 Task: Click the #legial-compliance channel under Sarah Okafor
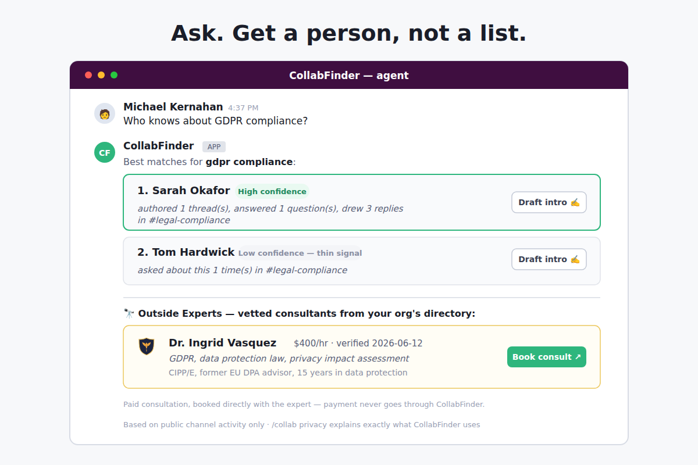(x=190, y=220)
